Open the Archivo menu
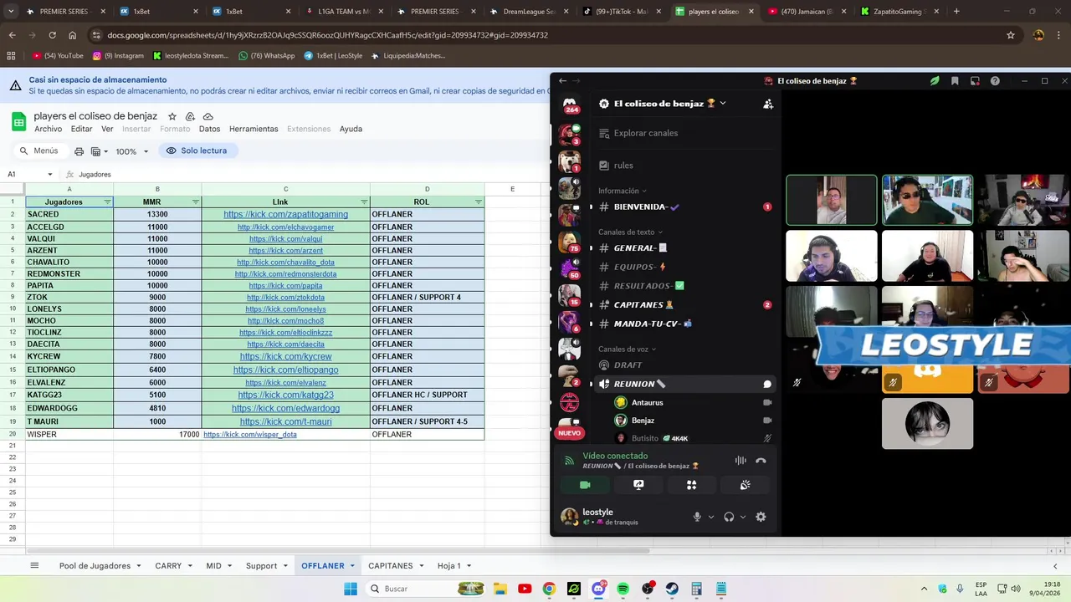The image size is (1071, 602). click(48, 129)
